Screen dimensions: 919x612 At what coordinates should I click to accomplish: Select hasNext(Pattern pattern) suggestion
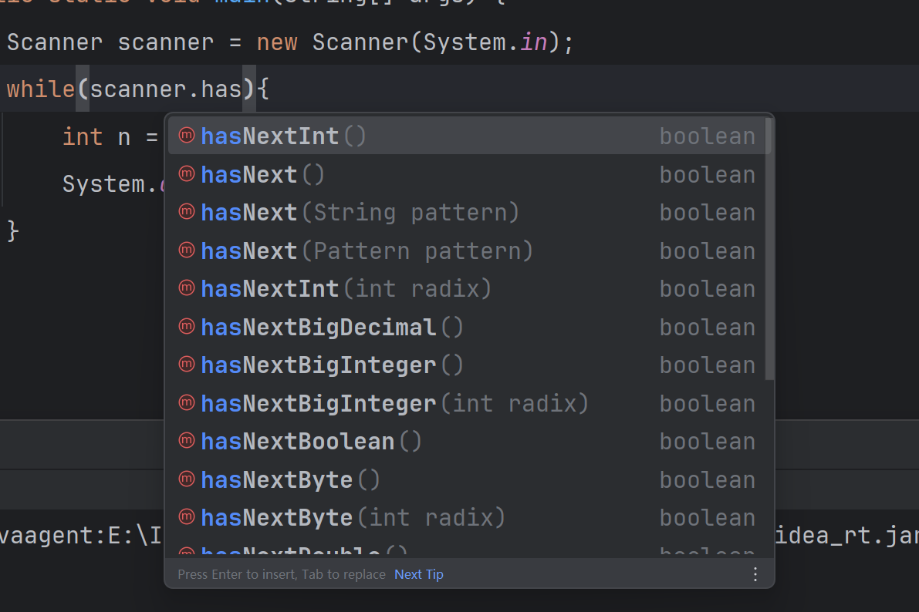click(x=469, y=251)
